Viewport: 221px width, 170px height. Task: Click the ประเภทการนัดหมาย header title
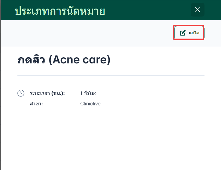[x=60, y=11]
